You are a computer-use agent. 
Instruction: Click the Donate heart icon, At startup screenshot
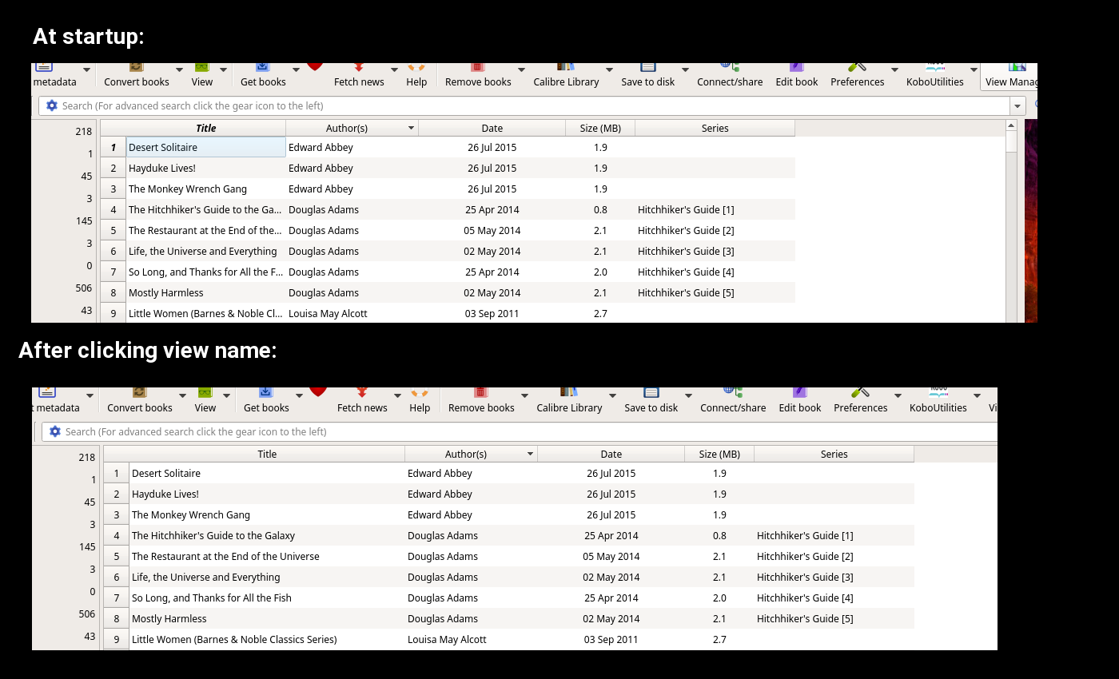pos(315,68)
